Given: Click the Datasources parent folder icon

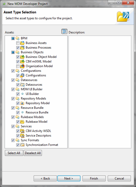Looking at the screenshot, I should 17,80.
